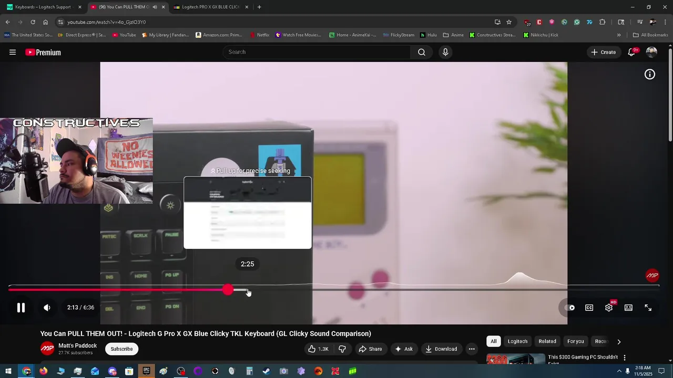673x378 pixels.
Task: Switch to Logitech PRO X GX BLUE tab
Action: coord(211,7)
